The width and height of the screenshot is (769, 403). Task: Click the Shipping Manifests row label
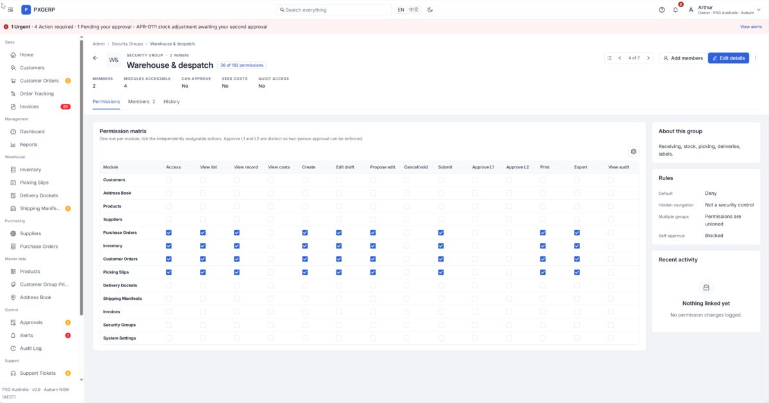122,299
